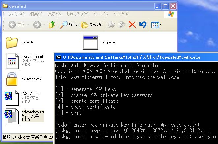Viewport: 218px width, 144px height.
Task: Click the privatekey.txt file name
Action: (x=33, y=112)
